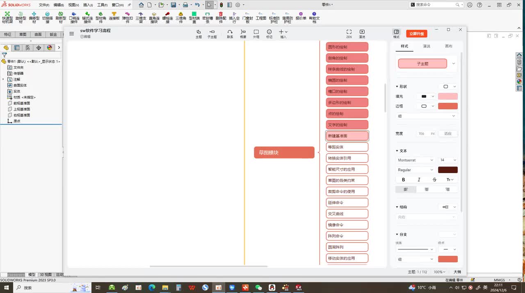Toggle the 样式 format panel button
Screen dimensions: 525x293
point(396,34)
